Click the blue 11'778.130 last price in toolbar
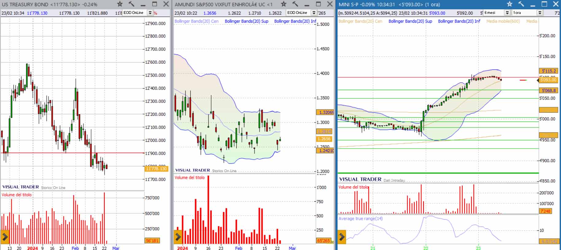This screenshot has height=250, width=561. pos(37,13)
